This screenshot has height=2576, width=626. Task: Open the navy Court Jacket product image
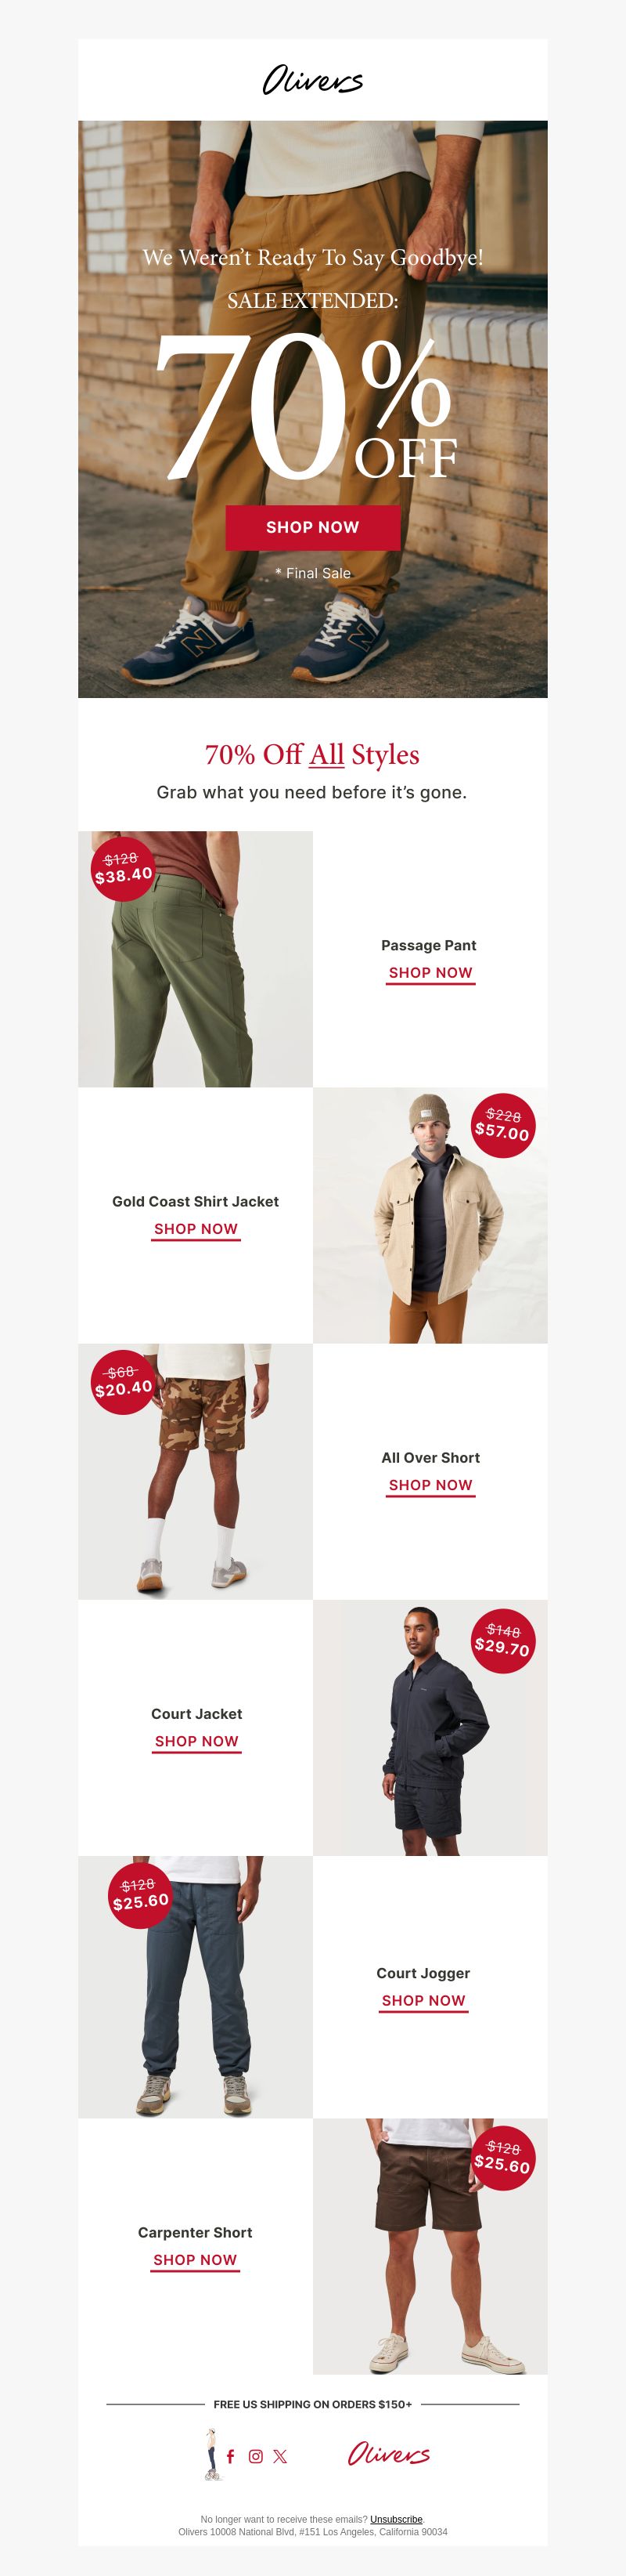click(x=430, y=1727)
